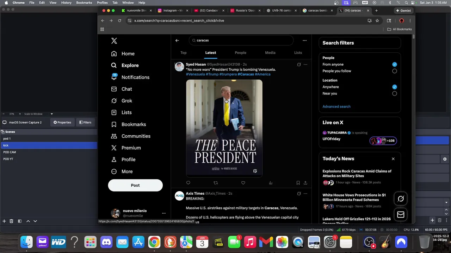Move scene up in OBS Scenes panel
Image resolution: width=451 pixels, height=253 pixels.
[28, 221]
